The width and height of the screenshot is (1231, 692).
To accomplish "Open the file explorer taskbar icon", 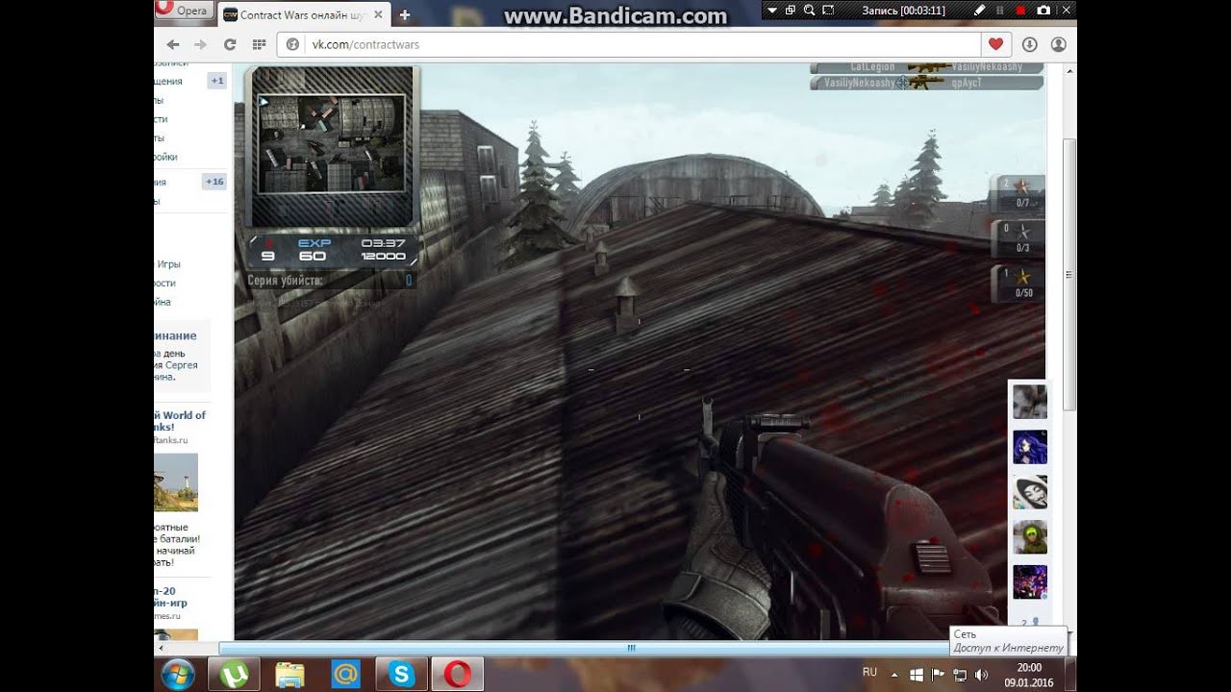I will pos(289,675).
